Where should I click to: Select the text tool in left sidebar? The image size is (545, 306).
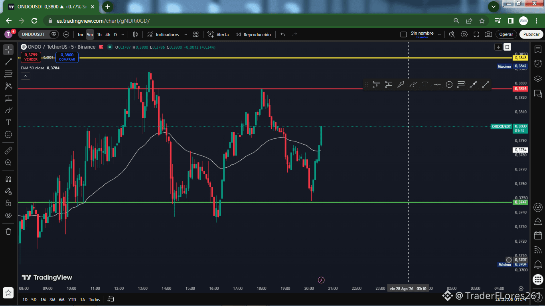8,122
